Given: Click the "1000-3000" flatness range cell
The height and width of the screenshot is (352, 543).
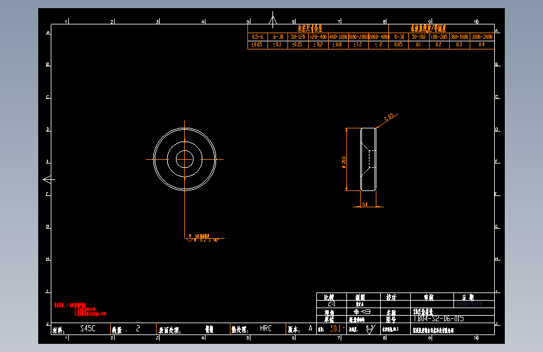Looking at the screenshot, I should click(482, 37).
